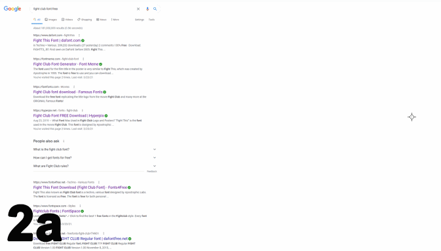Open the three-dot menu beside the hyperpix.net URL

[x=82, y=111]
